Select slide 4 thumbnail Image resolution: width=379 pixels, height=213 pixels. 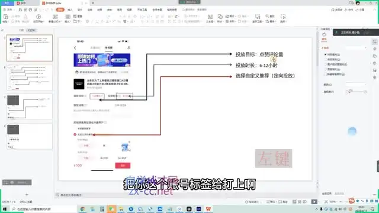coord(30,137)
